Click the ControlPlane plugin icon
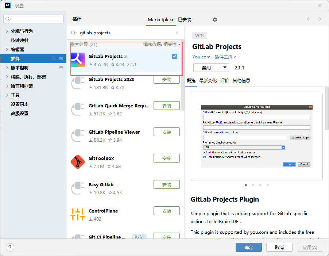The height and width of the screenshot is (256, 329). (x=78, y=214)
